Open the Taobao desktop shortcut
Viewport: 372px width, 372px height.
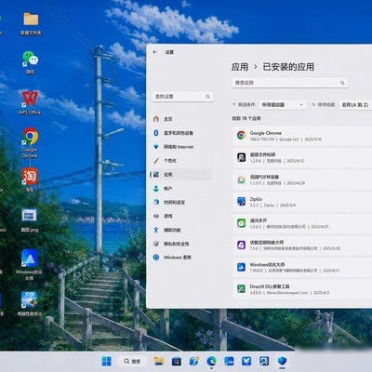(x=30, y=179)
